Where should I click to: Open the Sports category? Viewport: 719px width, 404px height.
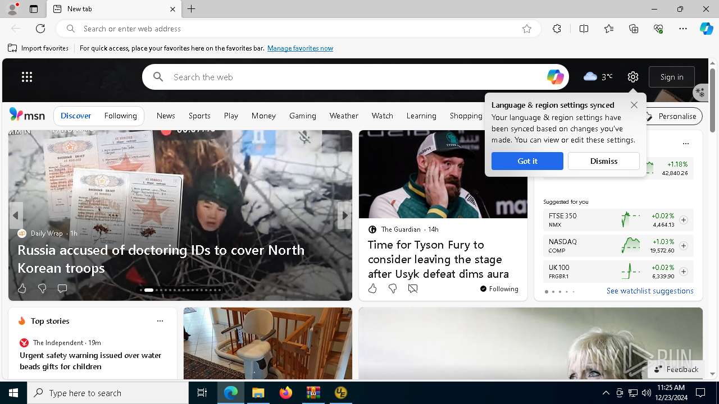[x=199, y=116]
